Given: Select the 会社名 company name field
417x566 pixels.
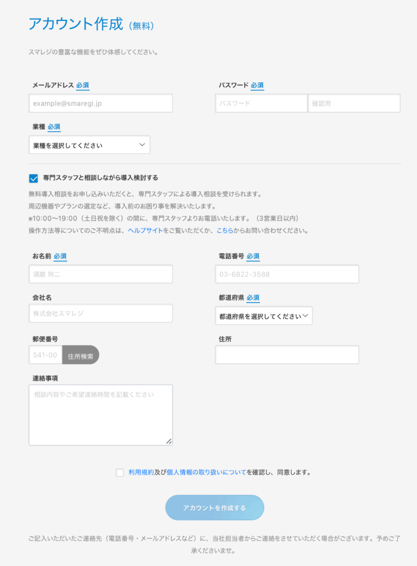Looking at the screenshot, I should (x=101, y=313).
